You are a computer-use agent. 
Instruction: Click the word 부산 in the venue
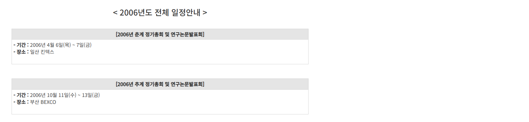tap(34, 102)
